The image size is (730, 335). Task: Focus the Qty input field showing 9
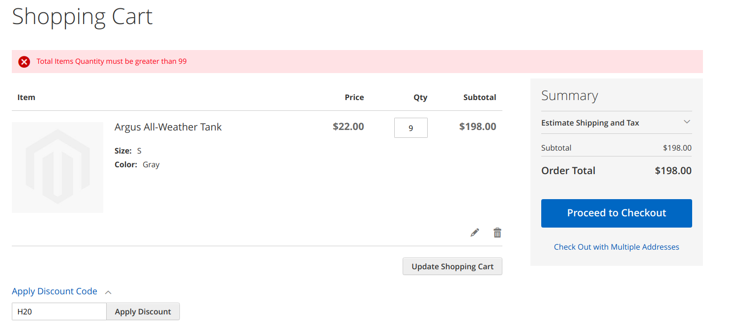[x=410, y=128]
